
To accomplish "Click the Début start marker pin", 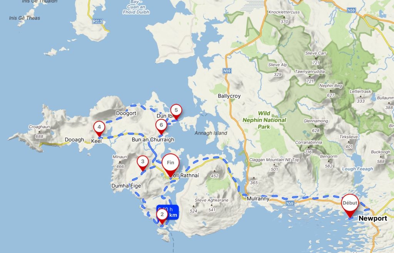I will pyautogui.click(x=350, y=205).
